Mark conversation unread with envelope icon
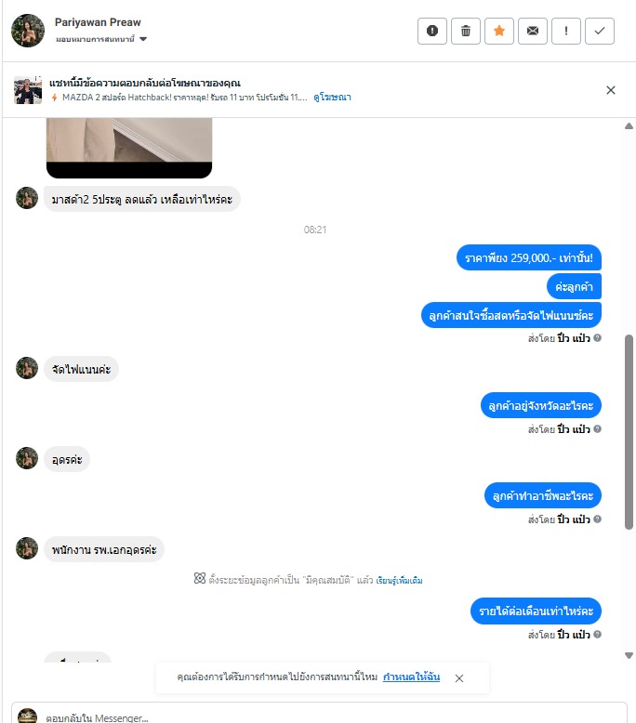Image resolution: width=636 pixels, height=723 pixels. pyautogui.click(x=533, y=31)
